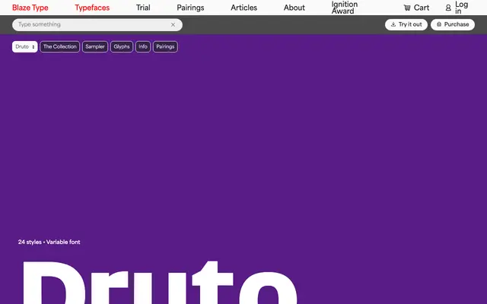Open the Cart text link
The height and width of the screenshot is (304, 487).
422,8
